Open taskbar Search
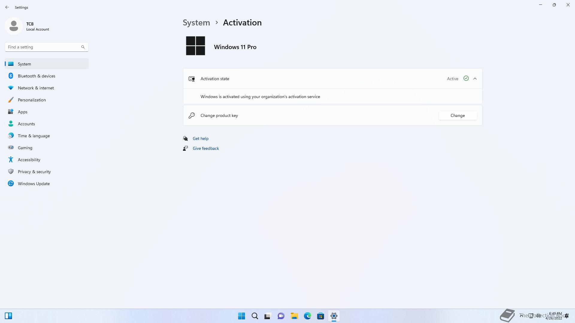This screenshot has width=575, height=323. 255,316
